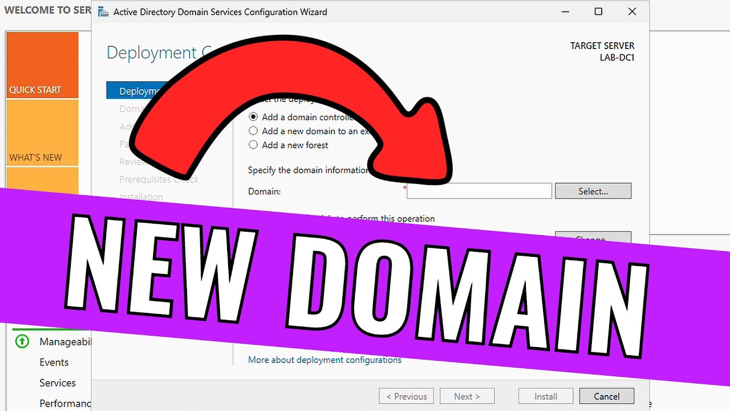Viewport: 730px width, 411px height.
Task: Open the Prerequisites Check step in the sidebar
Action: 159,179
